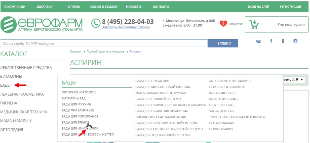This screenshot has height=143, width=310.
Task: Click Elavia (Элавия) brand link
Action: 221,129
